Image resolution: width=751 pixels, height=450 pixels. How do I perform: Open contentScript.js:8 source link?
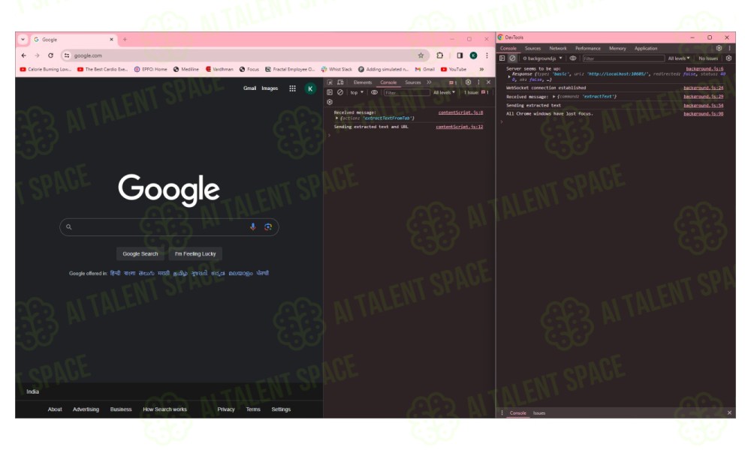(x=461, y=112)
